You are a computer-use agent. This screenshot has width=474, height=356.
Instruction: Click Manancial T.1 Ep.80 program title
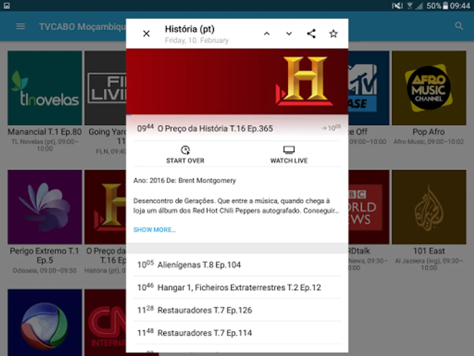[x=45, y=132]
